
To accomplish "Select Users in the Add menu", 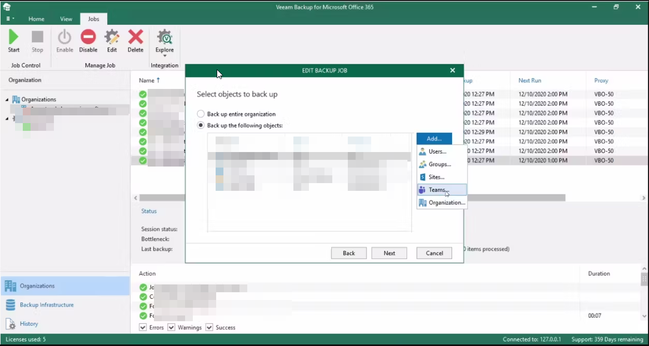I will click(442, 152).
